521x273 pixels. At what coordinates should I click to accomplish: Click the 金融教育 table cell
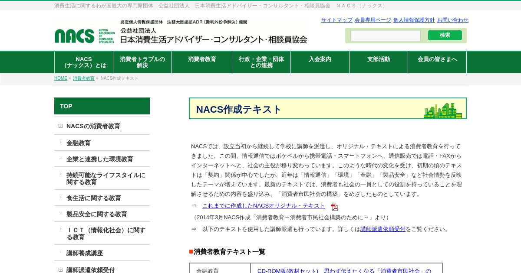[220, 269]
